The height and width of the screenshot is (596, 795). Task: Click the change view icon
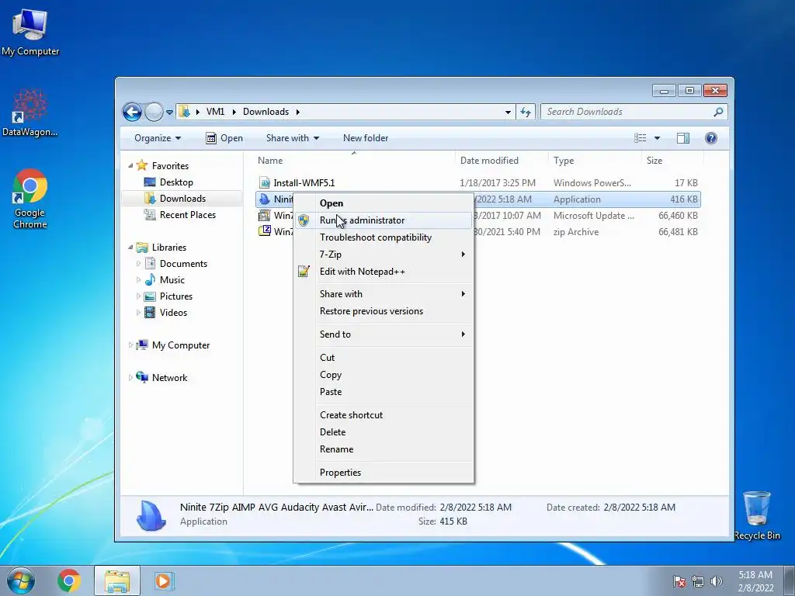641,138
